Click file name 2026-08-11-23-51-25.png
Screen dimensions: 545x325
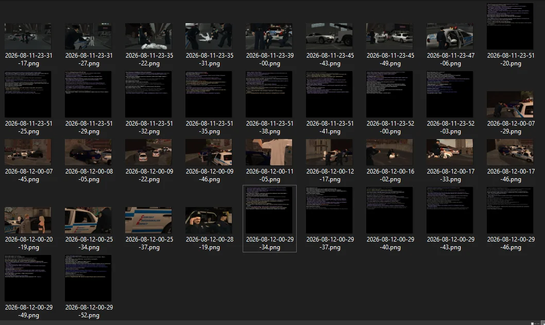28,128
